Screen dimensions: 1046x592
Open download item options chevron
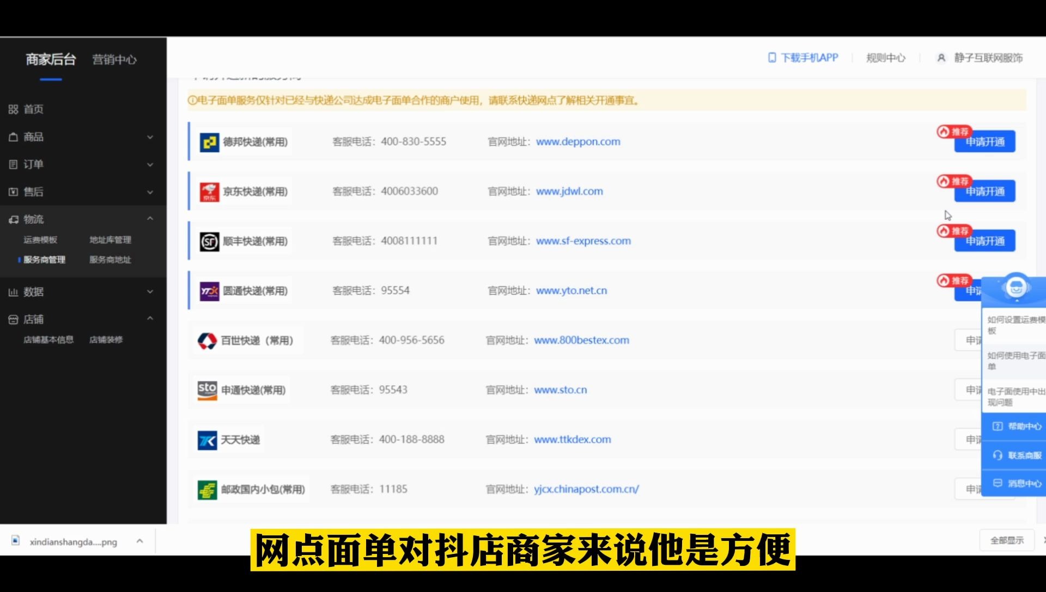[x=139, y=541]
